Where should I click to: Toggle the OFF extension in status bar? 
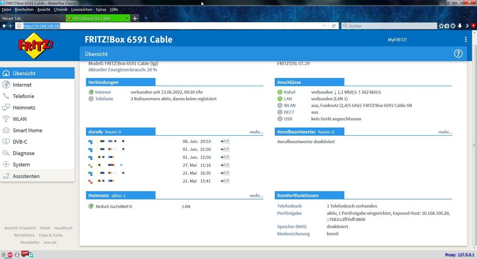coord(25,253)
